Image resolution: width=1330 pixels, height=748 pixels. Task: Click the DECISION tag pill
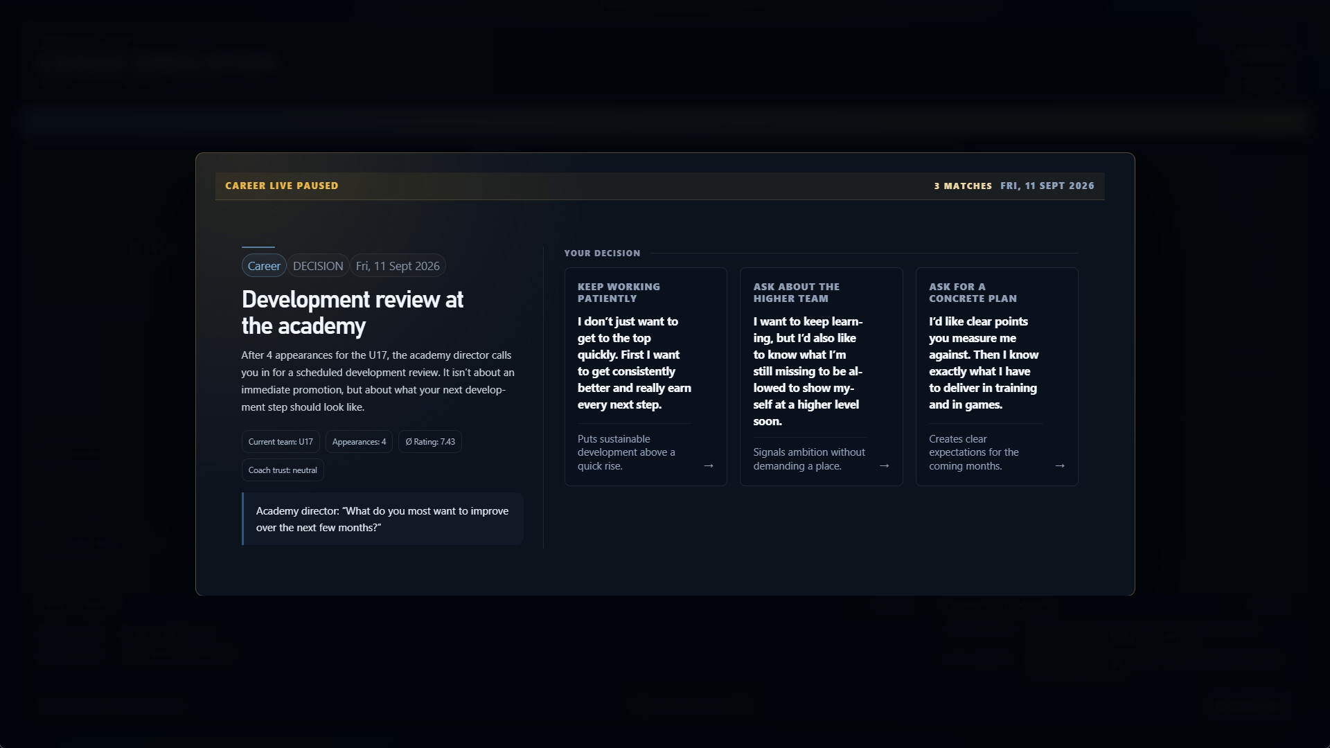tap(318, 266)
